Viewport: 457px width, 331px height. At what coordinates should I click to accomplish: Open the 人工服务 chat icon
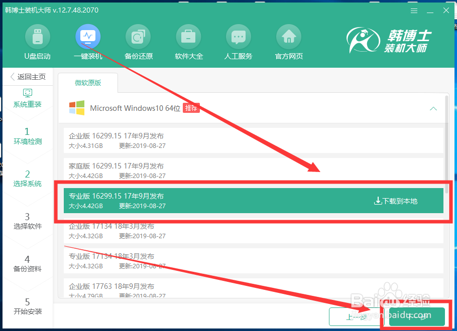coord(239,37)
